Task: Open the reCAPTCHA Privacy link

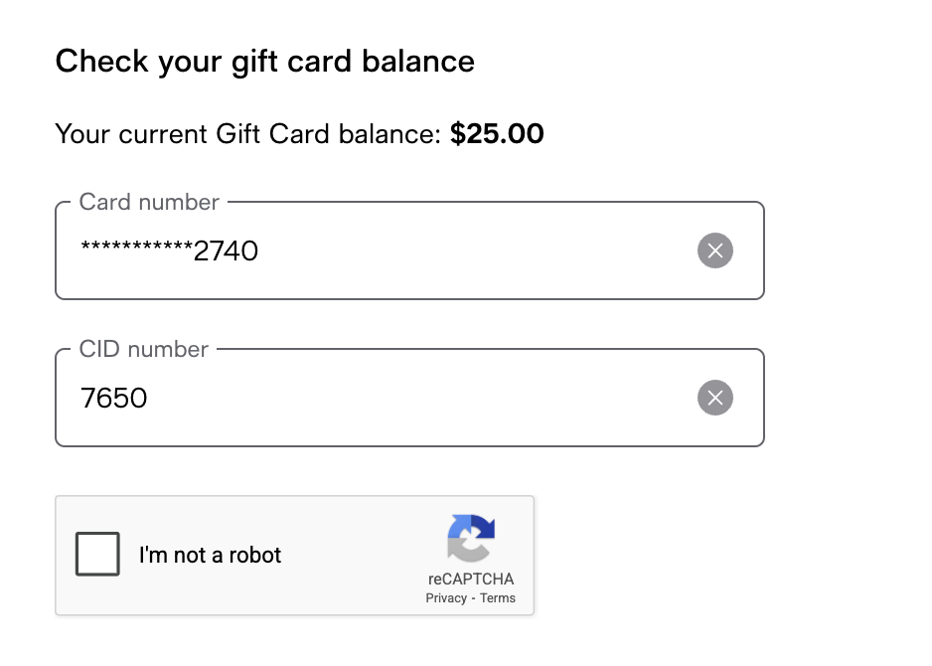Action: coord(446,598)
